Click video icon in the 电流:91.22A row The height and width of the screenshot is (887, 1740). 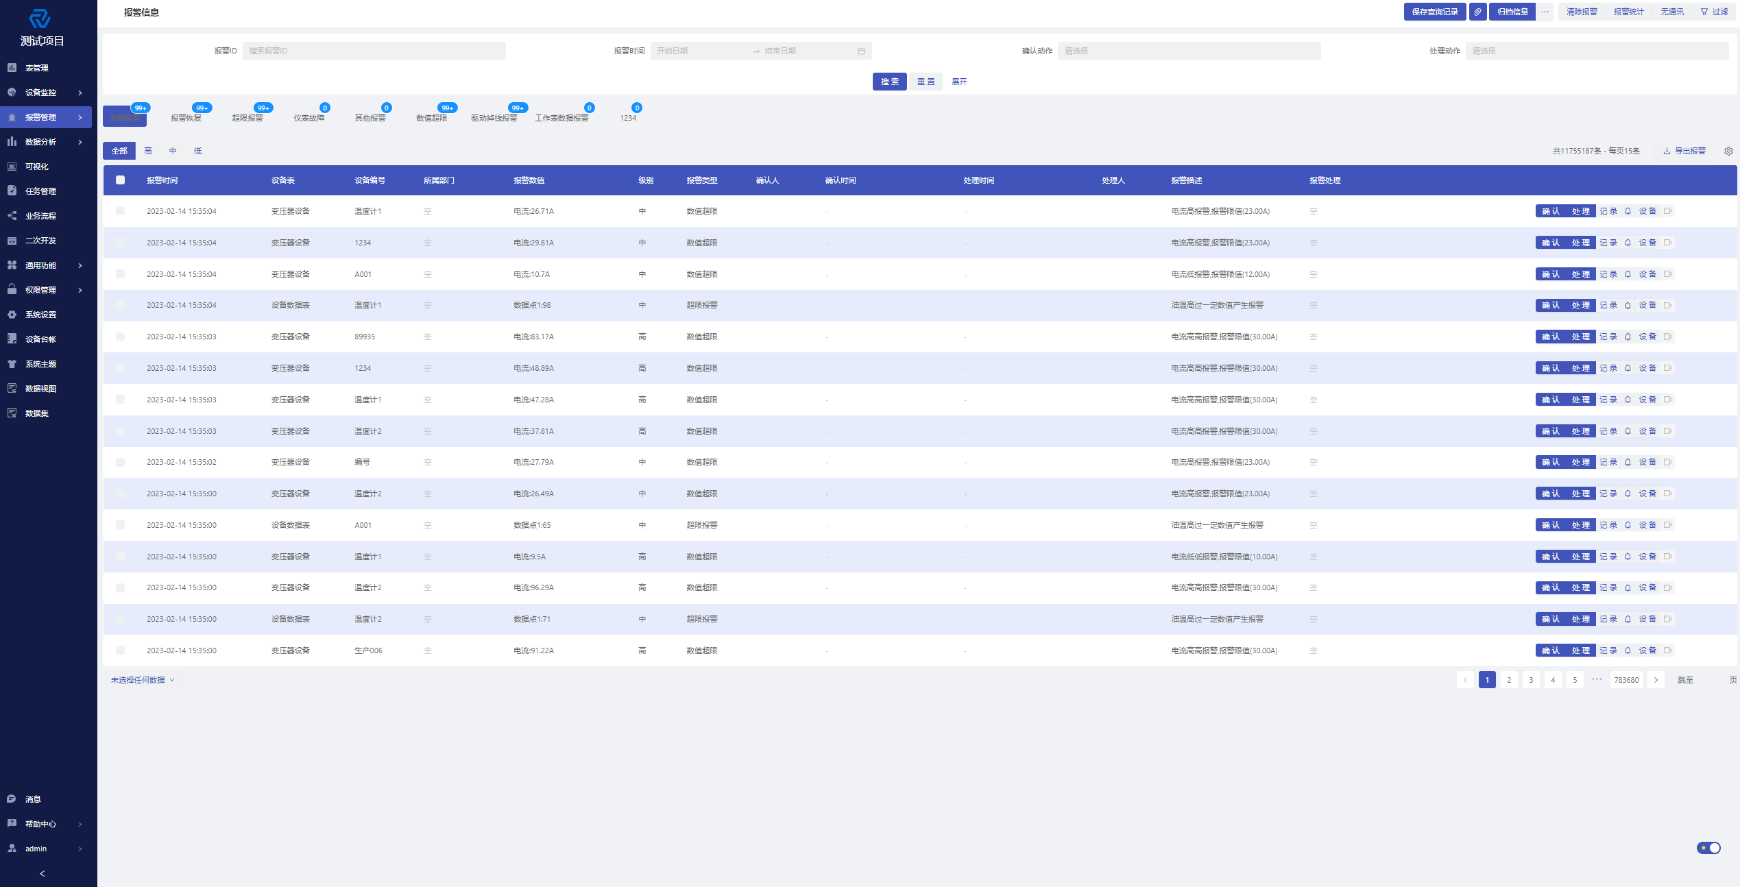[1667, 651]
